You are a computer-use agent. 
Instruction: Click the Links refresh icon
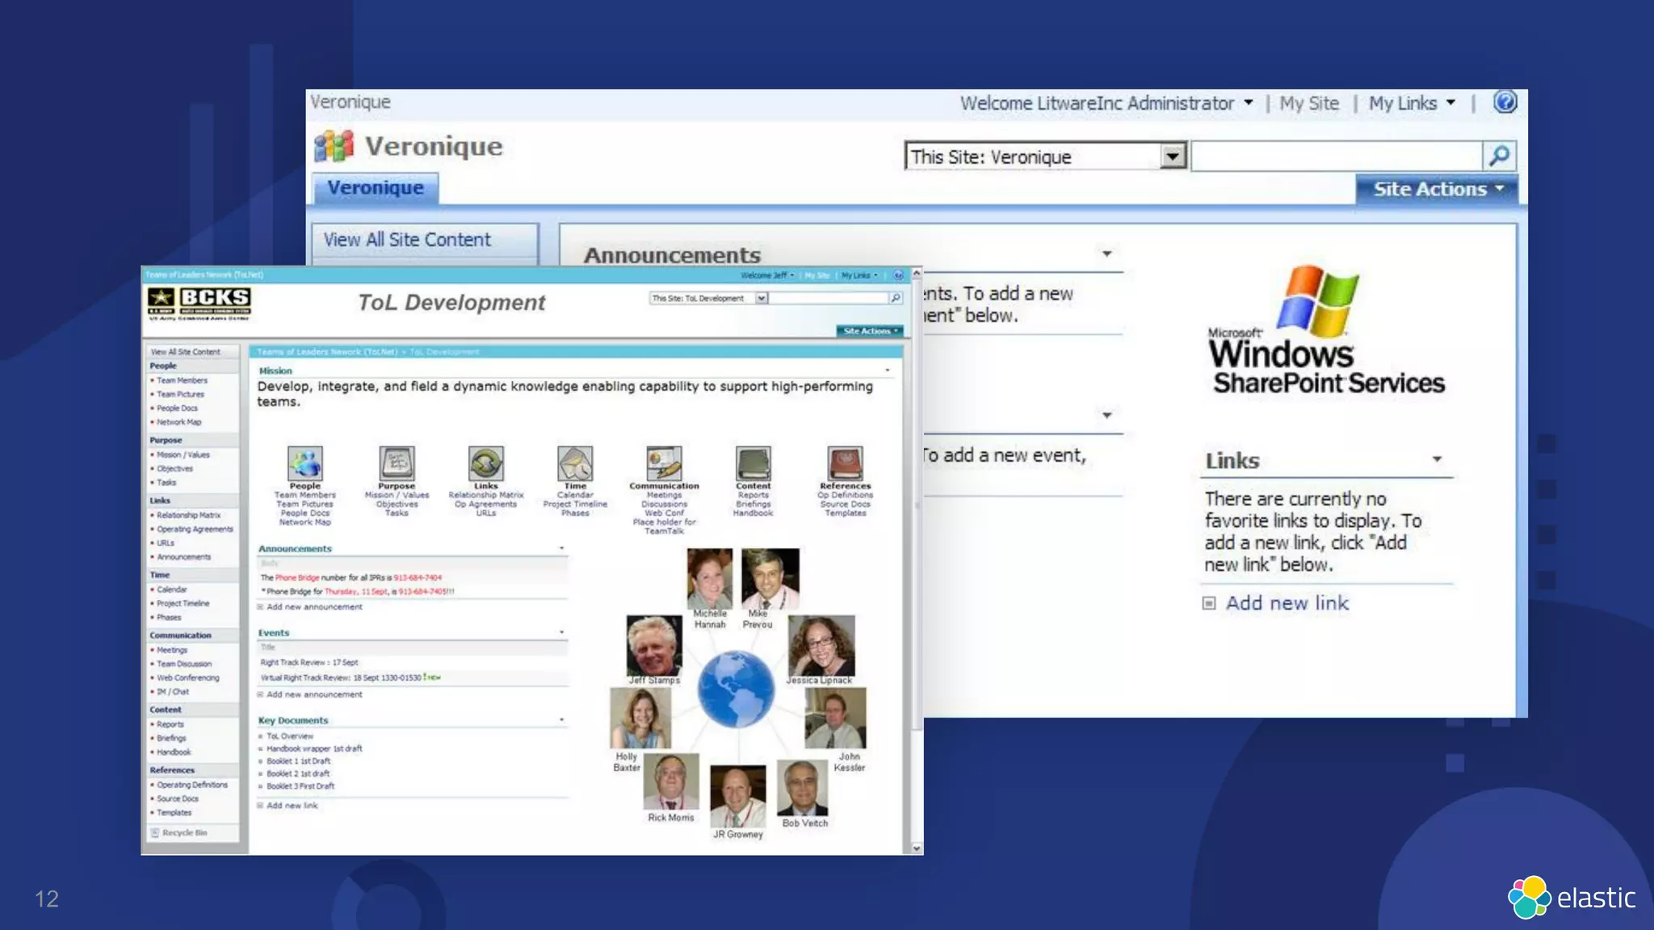click(x=485, y=463)
